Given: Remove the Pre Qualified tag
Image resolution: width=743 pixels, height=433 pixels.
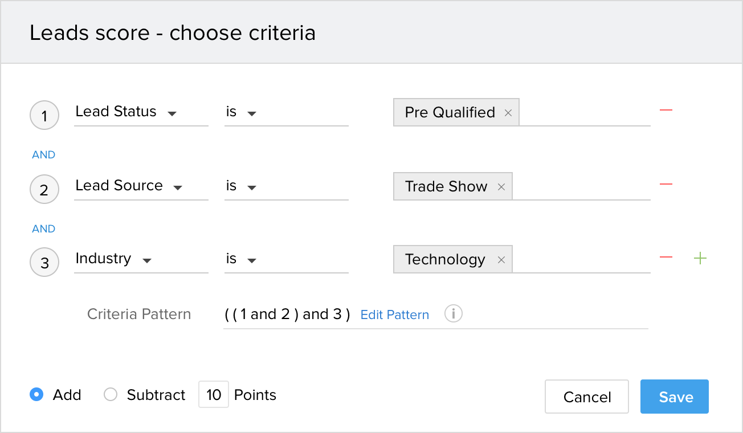Looking at the screenshot, I should click(508, 113).
